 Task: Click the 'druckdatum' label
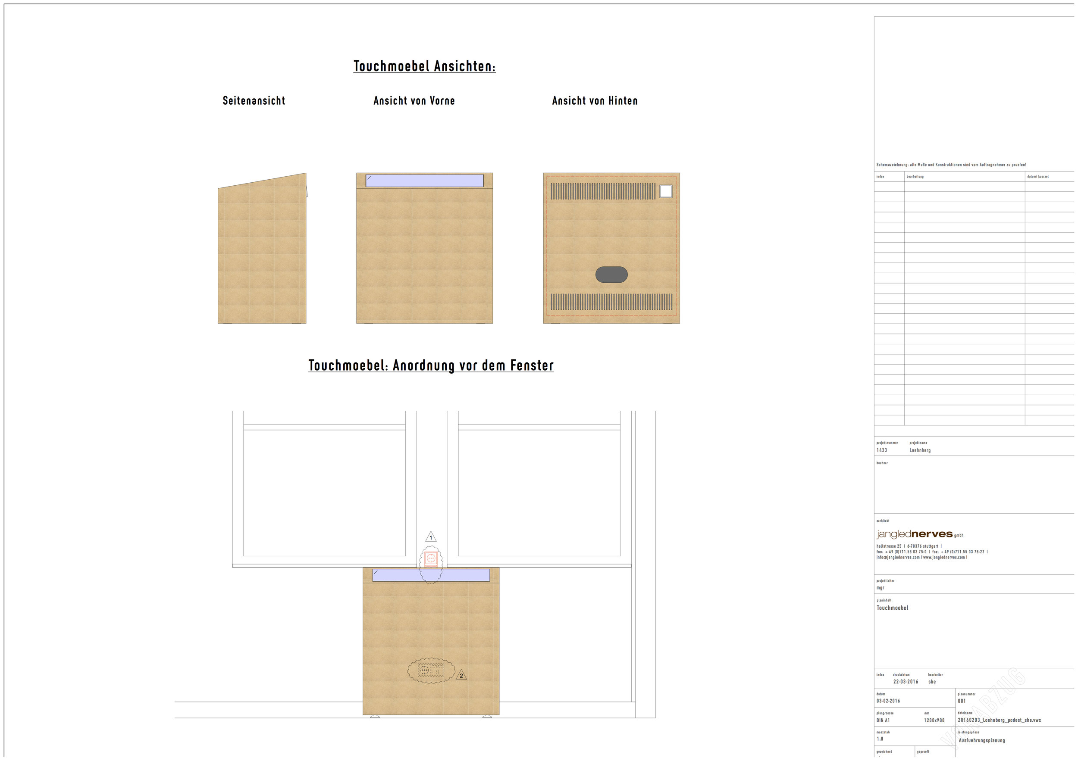point(901,674)
